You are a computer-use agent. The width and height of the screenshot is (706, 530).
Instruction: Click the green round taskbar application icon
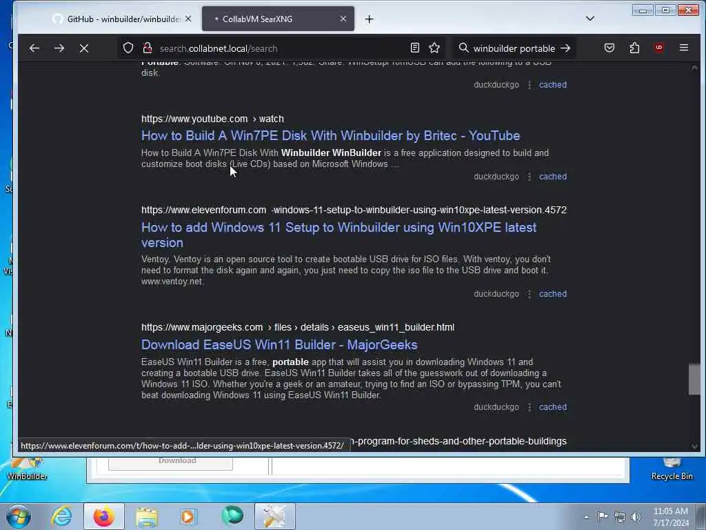232,516
